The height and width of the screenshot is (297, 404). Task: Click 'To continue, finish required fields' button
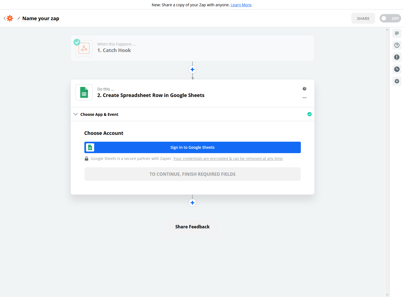pos(192,174)
